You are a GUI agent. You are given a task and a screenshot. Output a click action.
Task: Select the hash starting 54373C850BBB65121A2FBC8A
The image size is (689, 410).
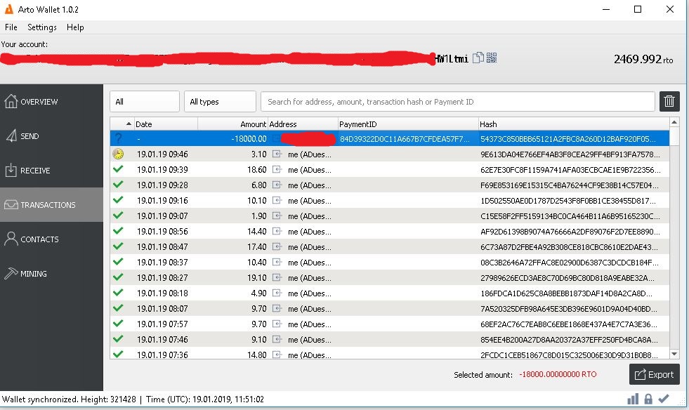[567, 139]
